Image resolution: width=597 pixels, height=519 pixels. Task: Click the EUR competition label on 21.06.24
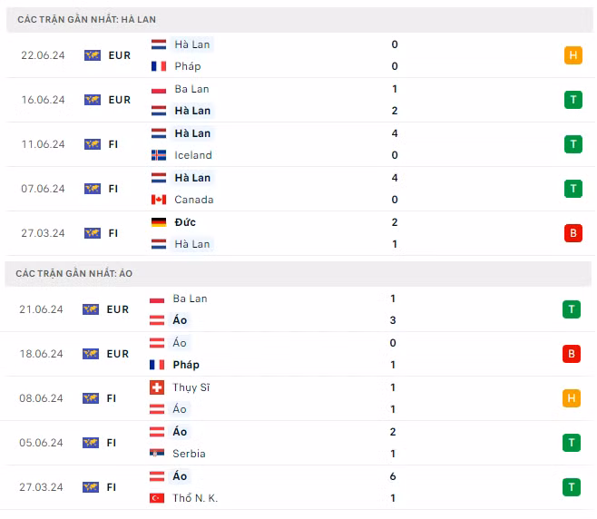click(118, 309)
